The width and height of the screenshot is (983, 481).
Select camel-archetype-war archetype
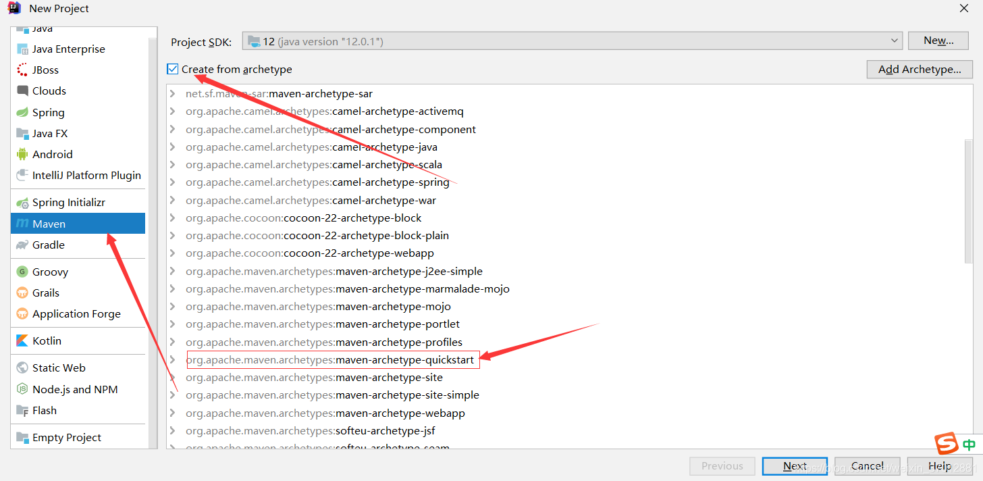coord(311,201)
